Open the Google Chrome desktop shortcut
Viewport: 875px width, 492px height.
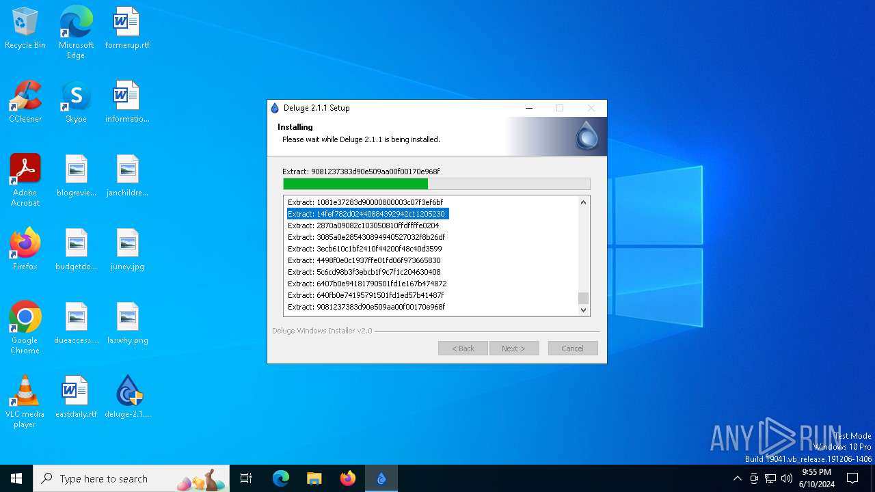coord(25,328)
